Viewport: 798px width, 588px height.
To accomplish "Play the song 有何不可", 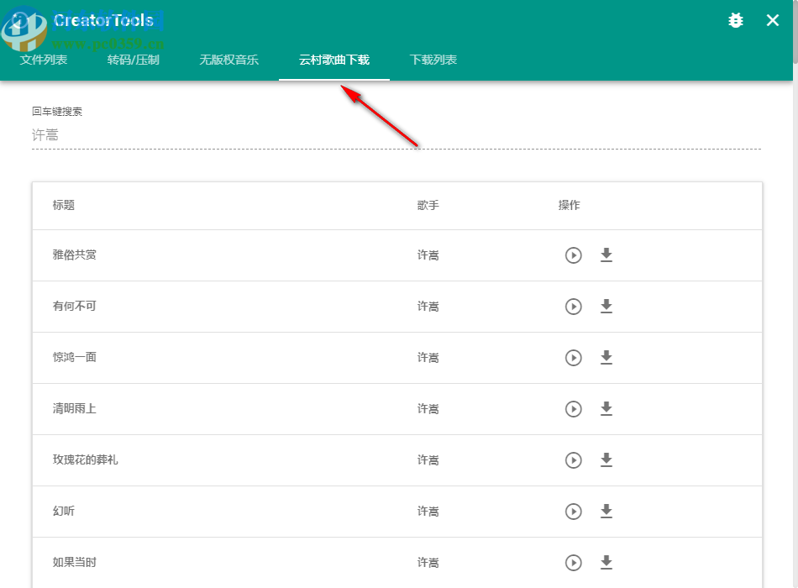I will [574, 307].
